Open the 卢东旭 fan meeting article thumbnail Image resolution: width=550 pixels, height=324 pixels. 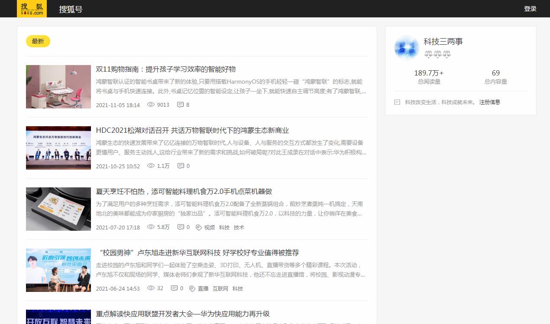[x=58, y=270]
